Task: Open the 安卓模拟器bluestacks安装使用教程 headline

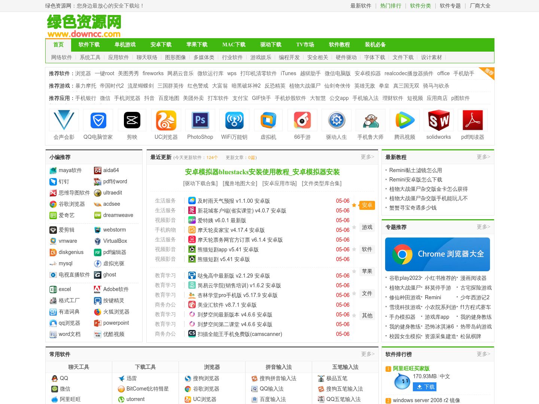Action: click(x=262, y=172)
